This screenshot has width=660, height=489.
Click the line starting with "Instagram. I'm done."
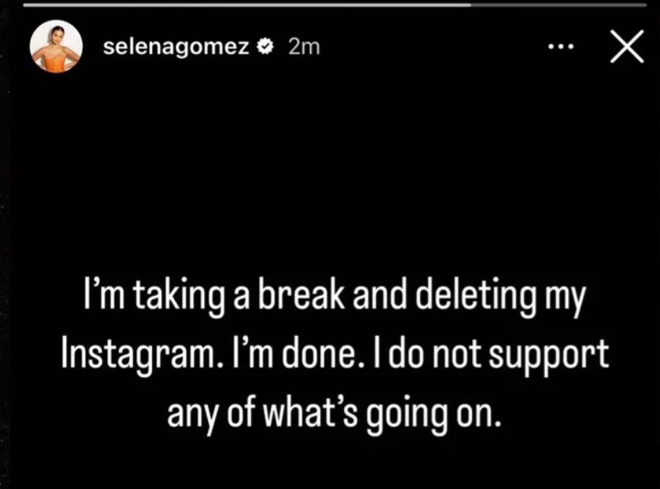[x=335, y=355]
